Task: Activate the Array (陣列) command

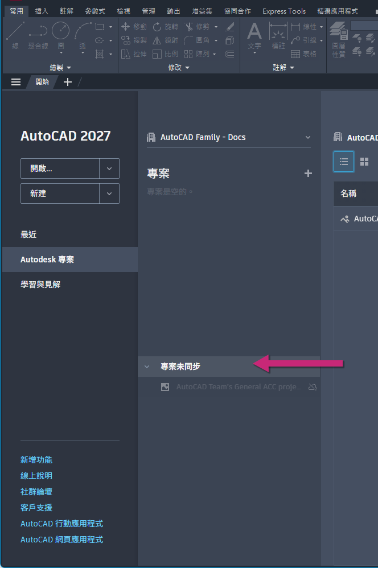Action: click(197, 54)
